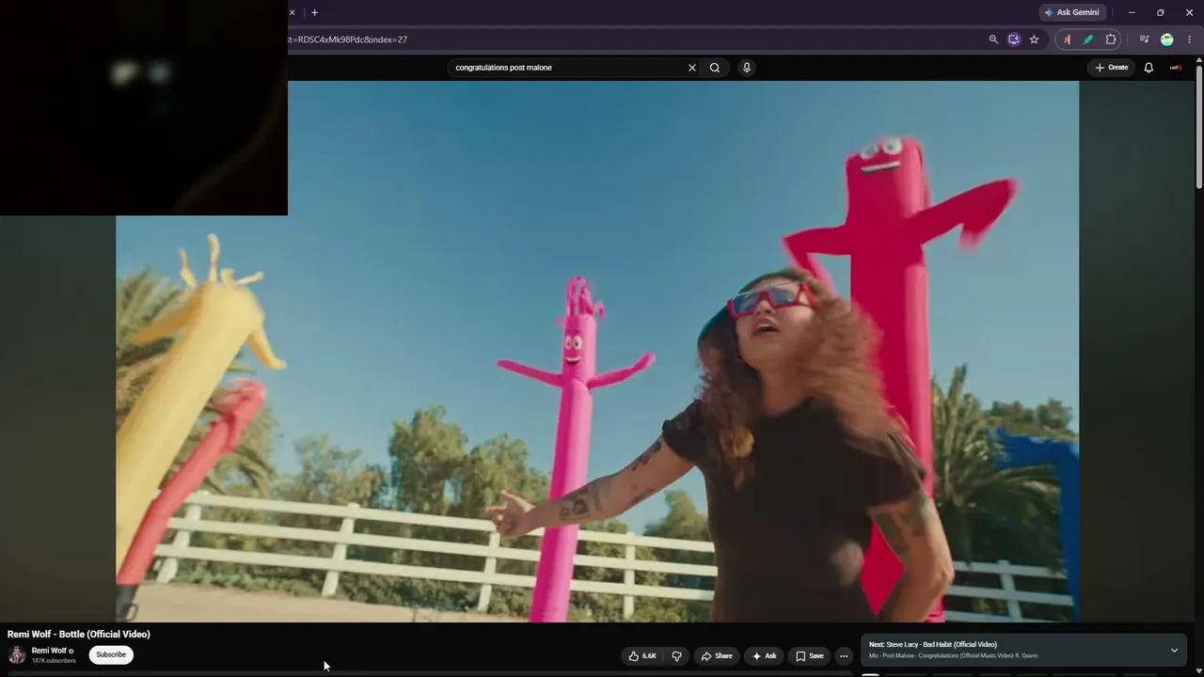Screen dimensions: 1204x677
Task: Open the green highlighter extension
Action: point(1088,39)
